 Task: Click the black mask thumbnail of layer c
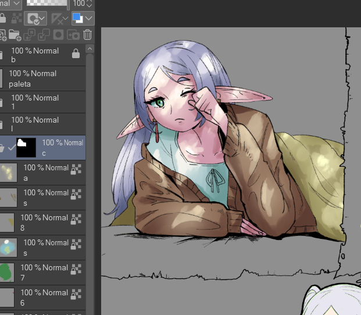coord(26,148)
